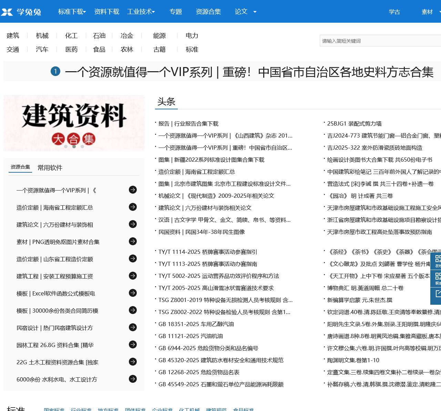Click arrow icon beside 造价定额 | 海南省工程定额汇总
Screen dimensions: 441x411
pyautogui.click(x=133, y=207)
